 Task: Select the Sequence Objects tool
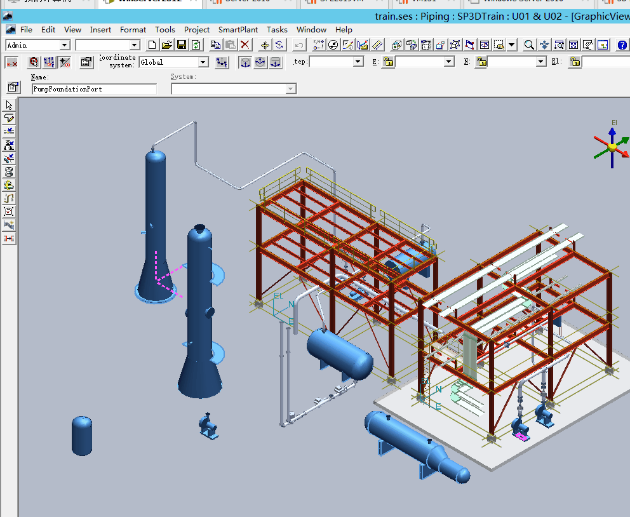(x=9, y=198)
